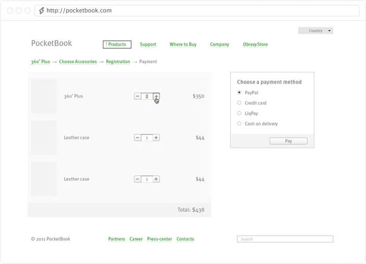Open Where to Buy page

183,44
